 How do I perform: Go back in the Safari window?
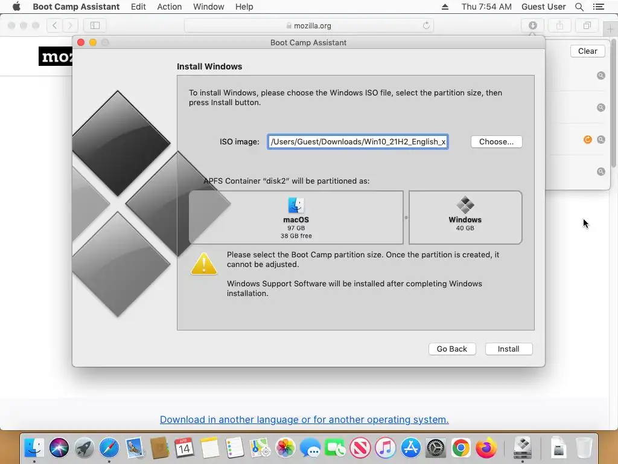pyautogui.click(x=55, y=25)
